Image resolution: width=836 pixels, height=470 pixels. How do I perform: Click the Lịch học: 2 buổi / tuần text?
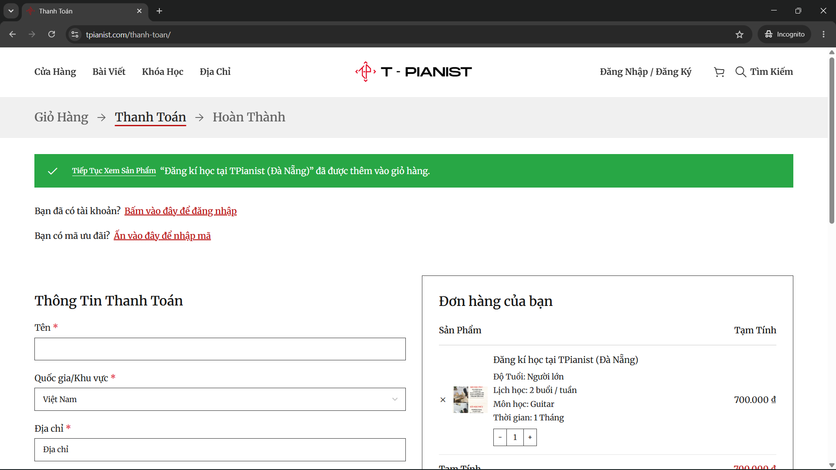coord(535,390)
